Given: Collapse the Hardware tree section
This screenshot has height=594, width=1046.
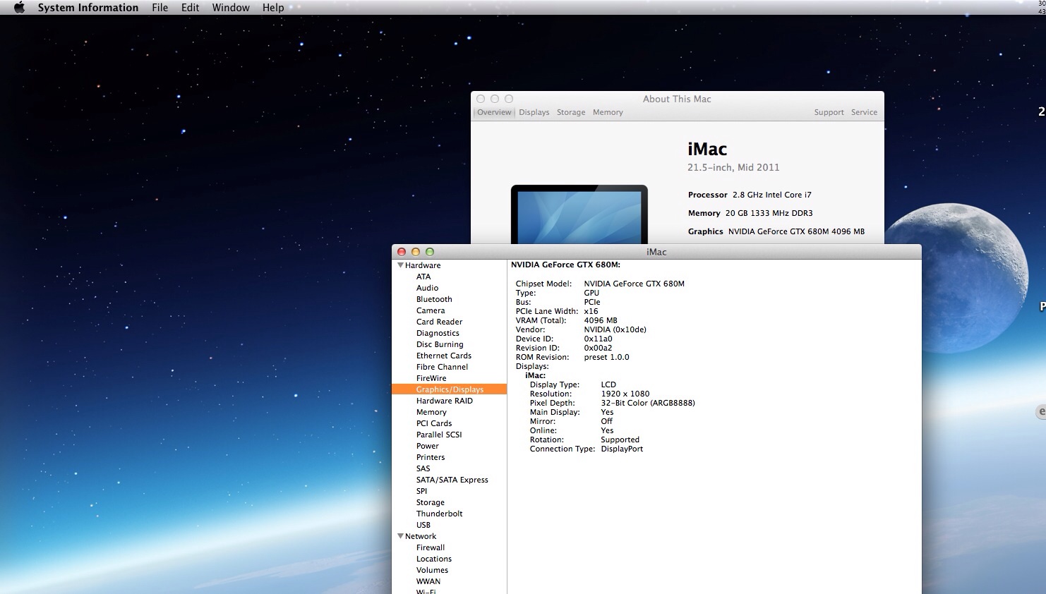Looking at the screenshot, I should (x=401, y=265).
